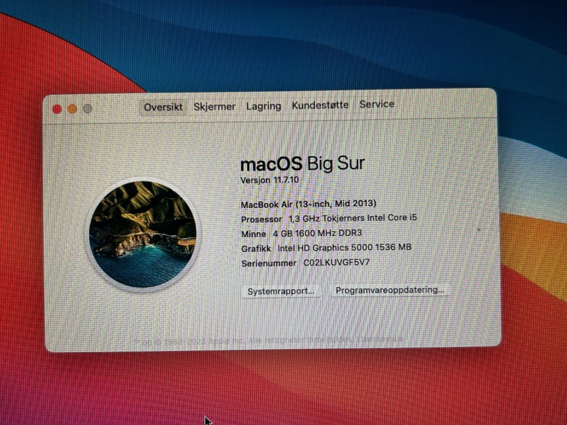Open the Kundestøtte tab
The image size is (567, 425).
tap(320, 105)
